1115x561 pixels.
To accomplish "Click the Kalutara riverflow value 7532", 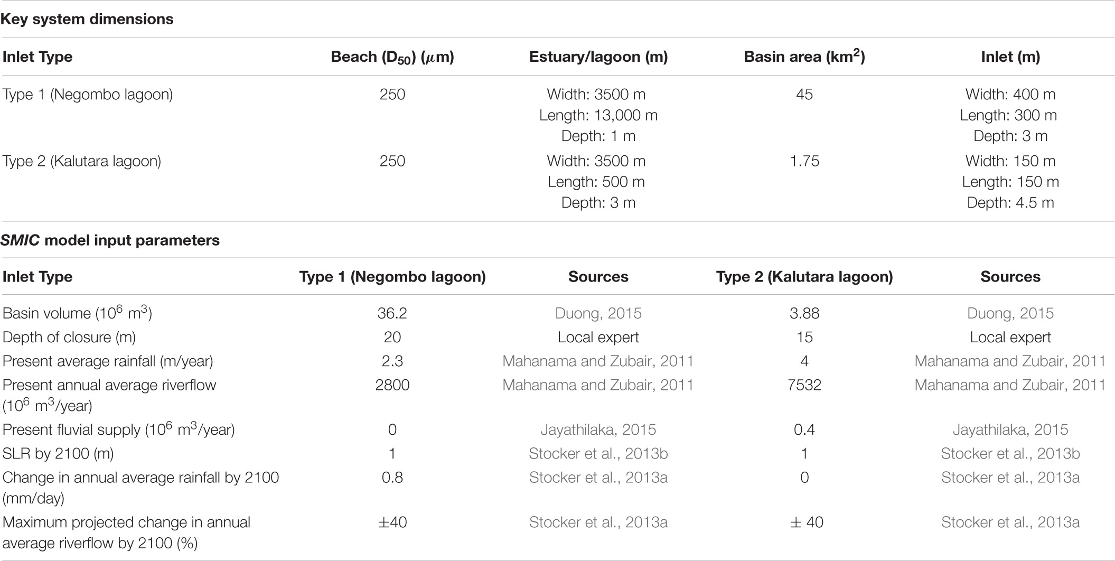I will tap(804, 385).
